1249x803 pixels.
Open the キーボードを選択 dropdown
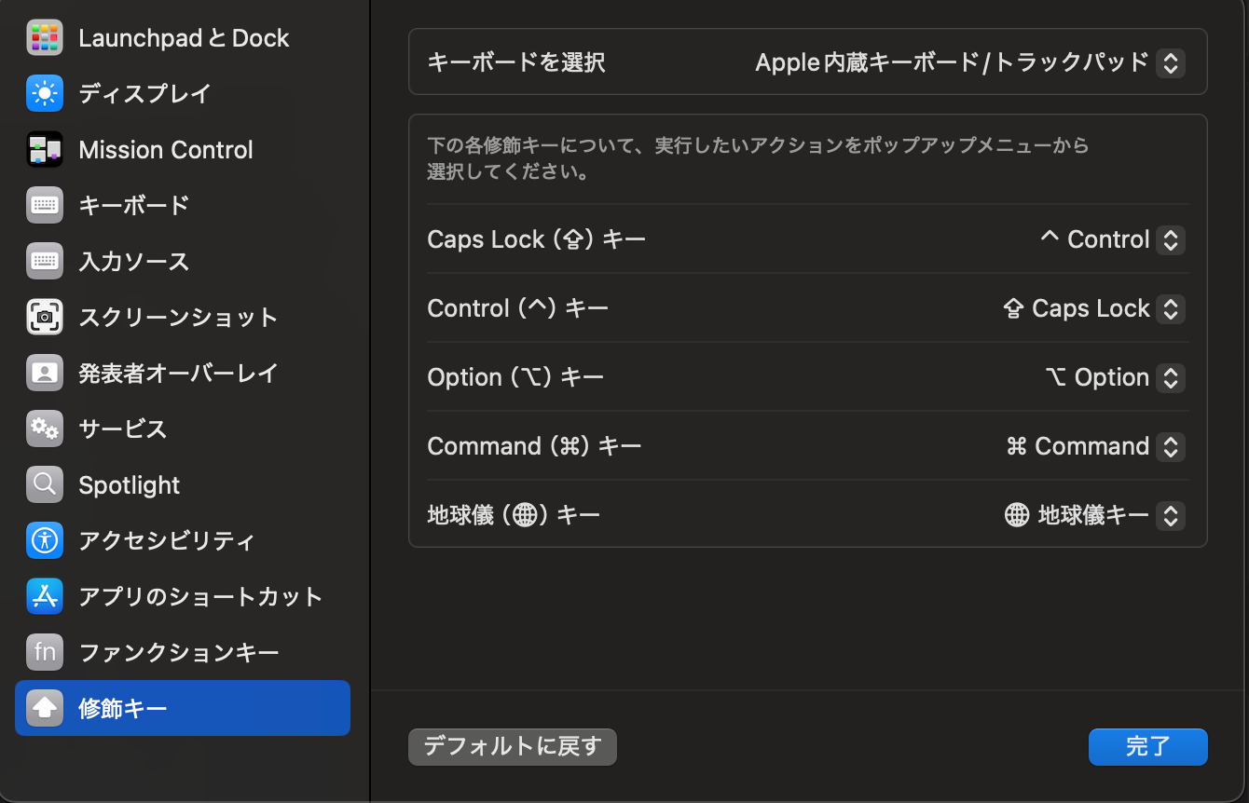coord(1171,62)
